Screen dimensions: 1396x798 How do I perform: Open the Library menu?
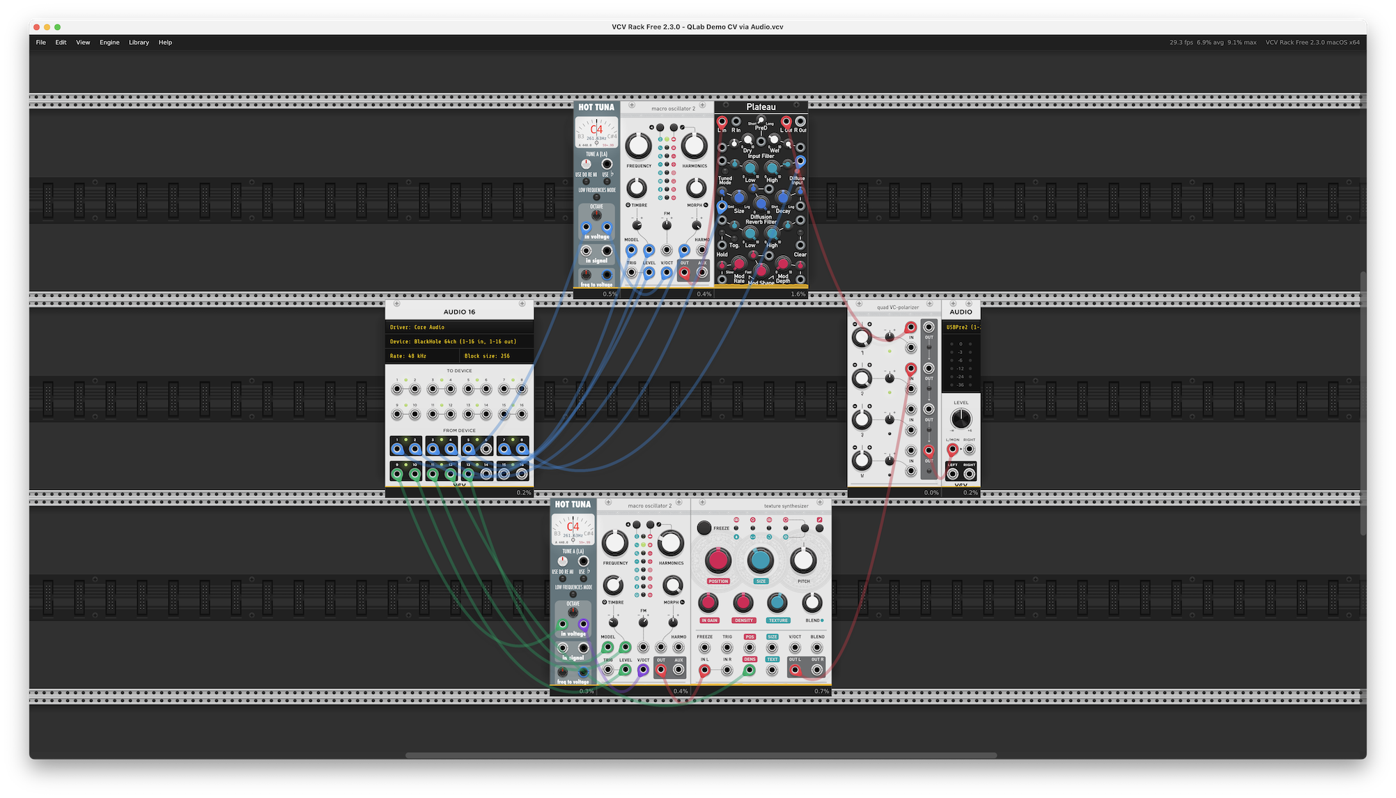[x=139, y=43]
